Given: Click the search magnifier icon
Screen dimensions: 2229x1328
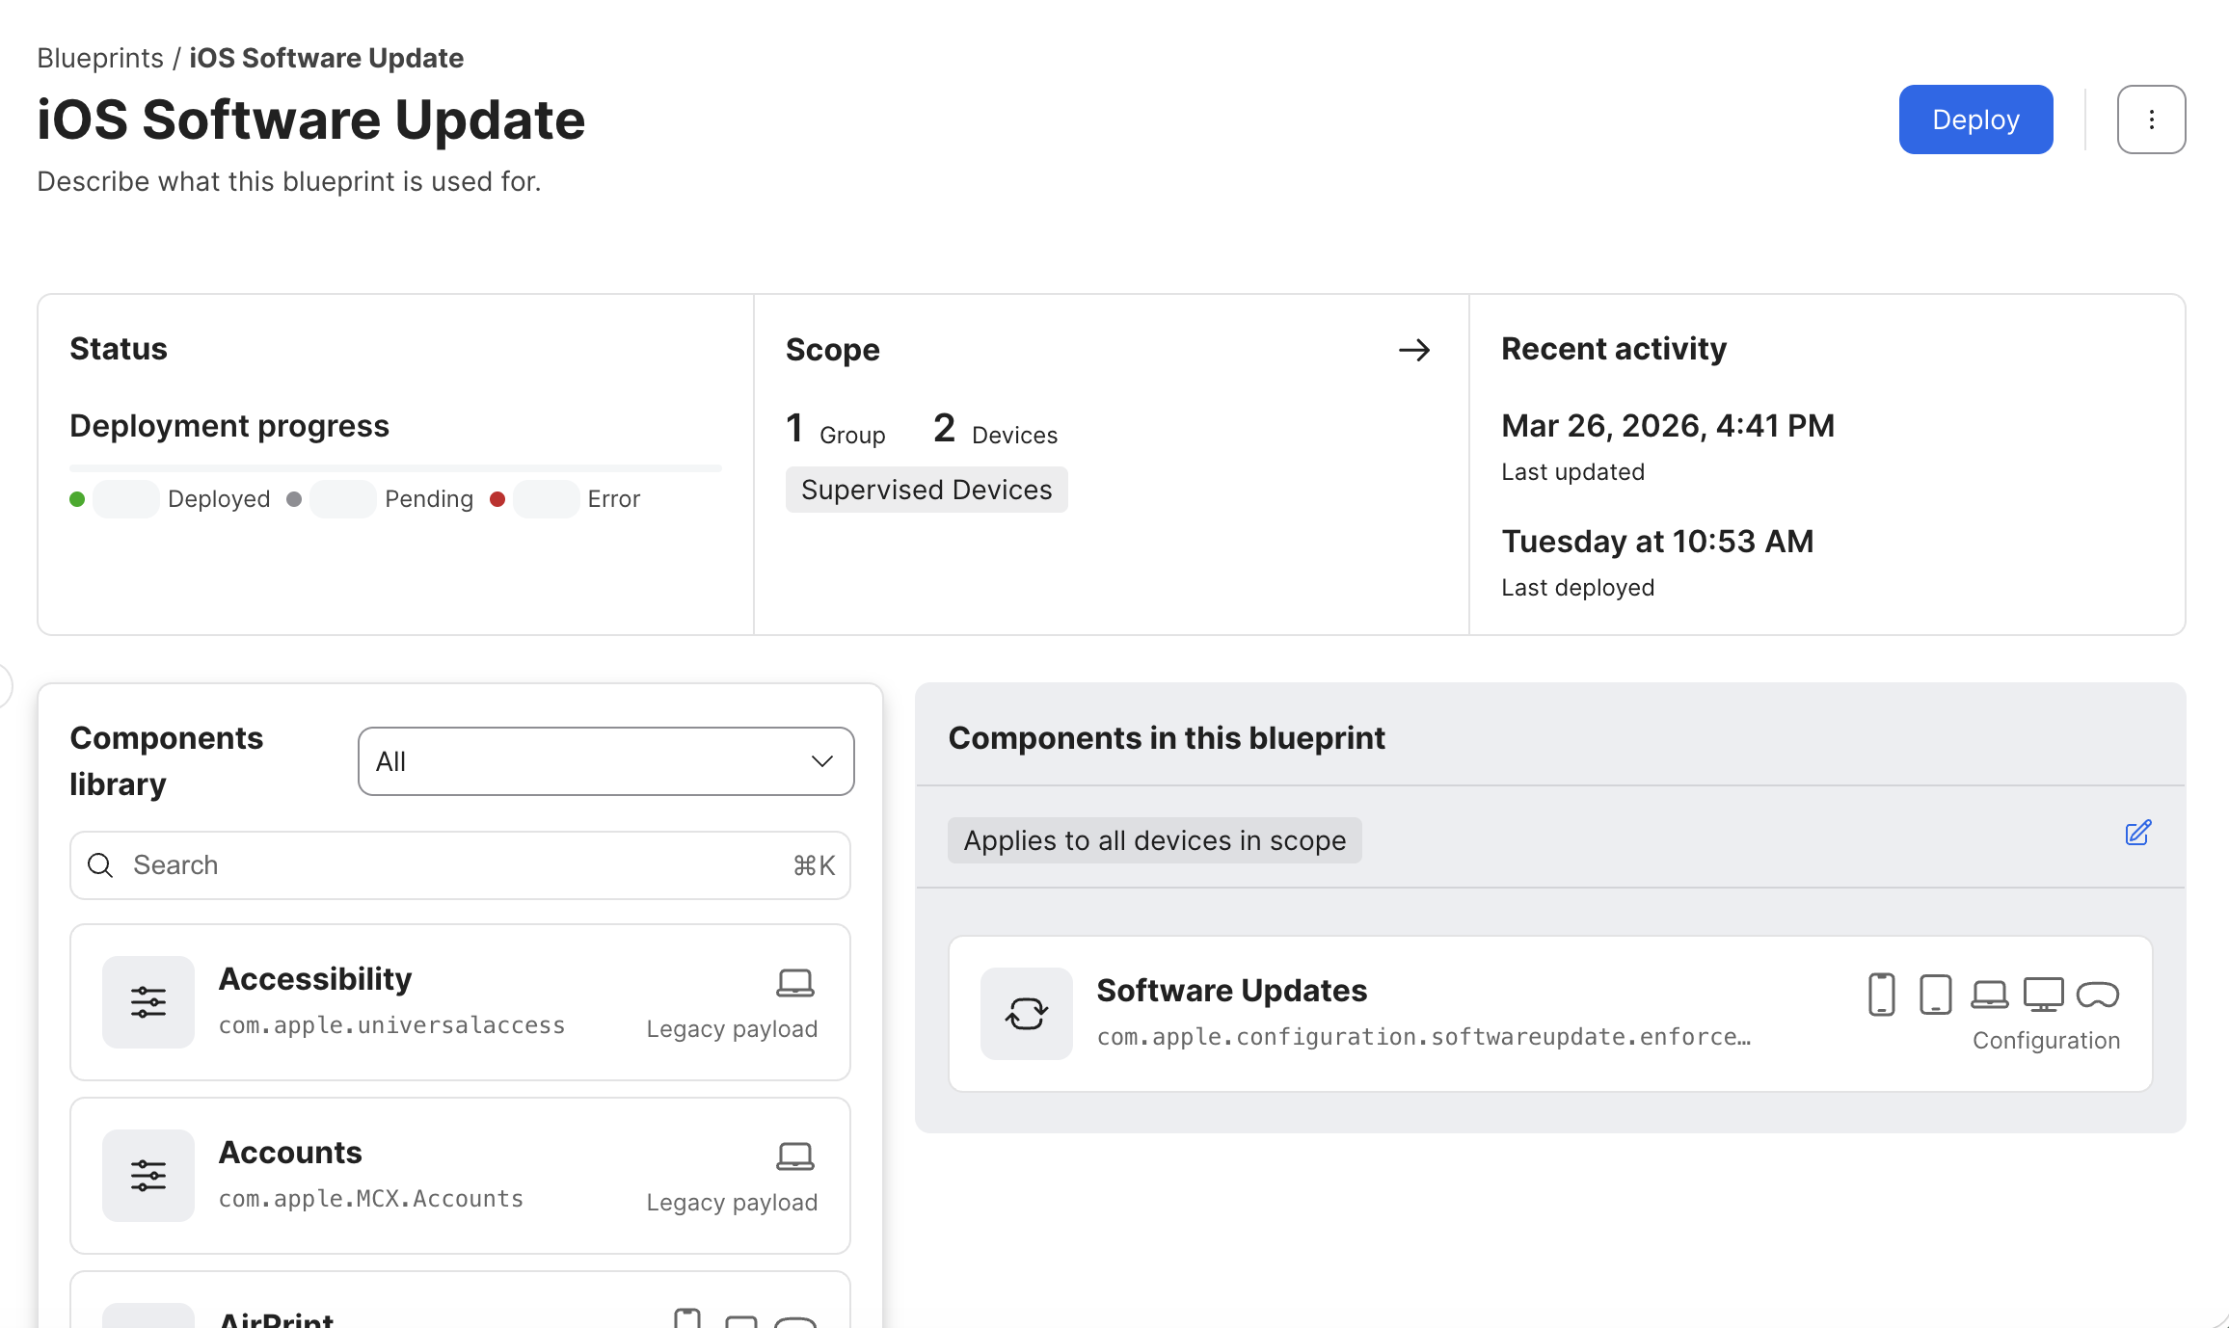Looking at the screenshot, I should tap(100, 865).
